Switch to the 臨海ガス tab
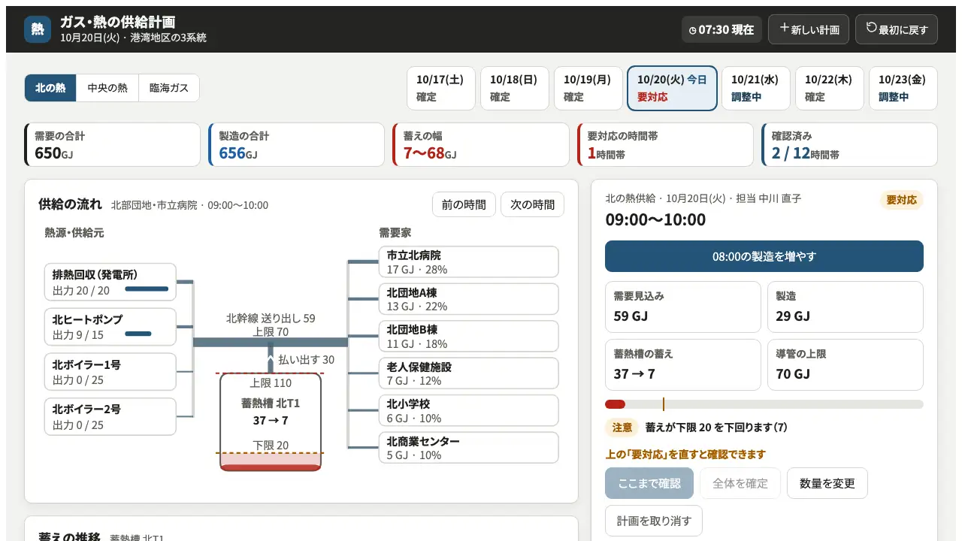The height and width of the screenshot is (541, 962). pos(169,88)
